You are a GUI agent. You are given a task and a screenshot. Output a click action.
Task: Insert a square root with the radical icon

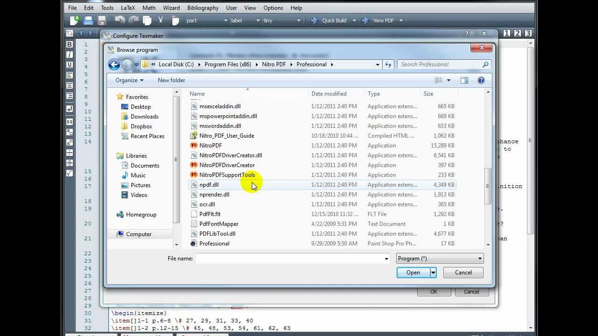(70, 173)
